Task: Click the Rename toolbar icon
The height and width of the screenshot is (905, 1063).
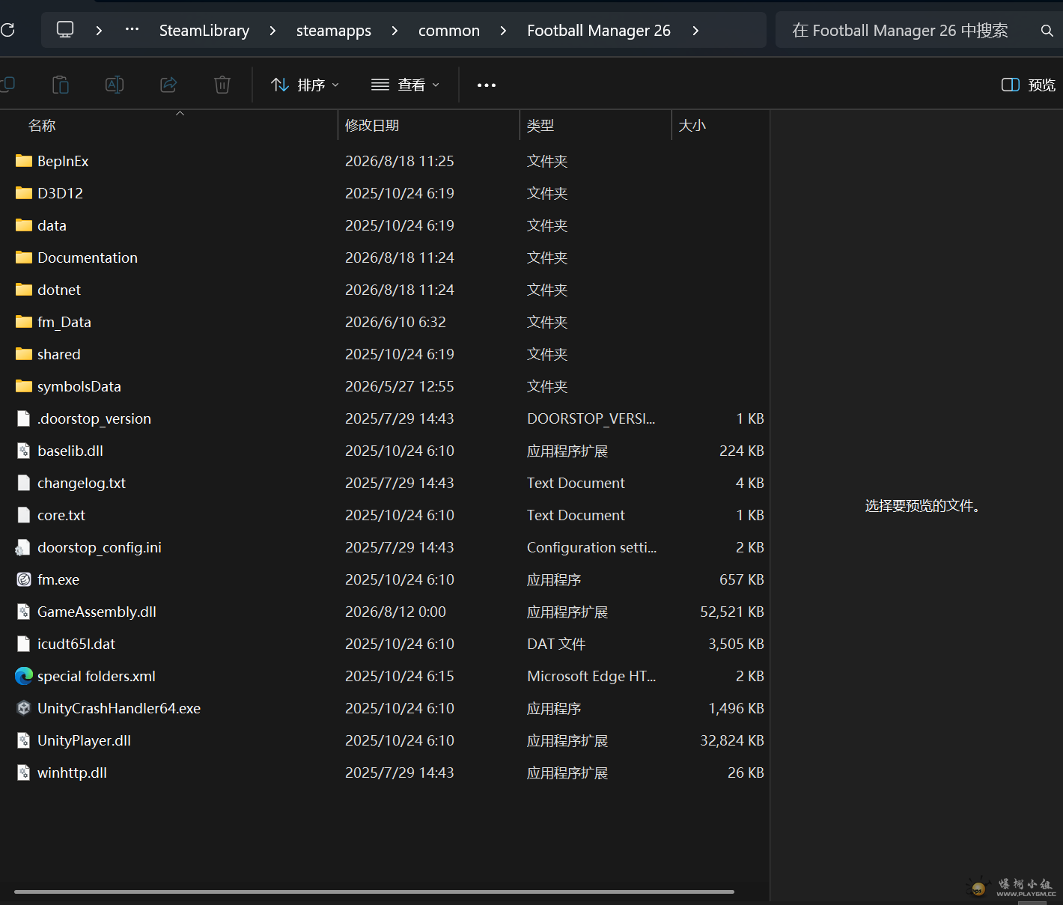Action: coord(115,85)
